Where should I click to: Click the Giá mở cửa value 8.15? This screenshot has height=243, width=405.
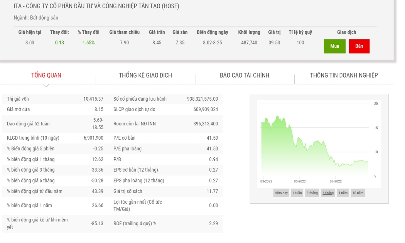coord(99,110)
